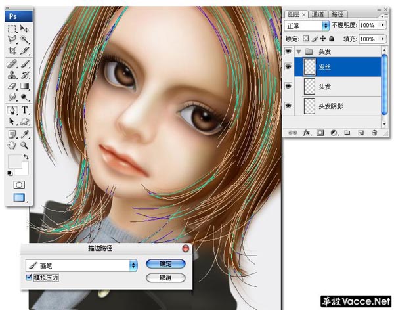394x310 pixels.
Task: Click the 确定 button
Action: pyautogui.click(x=165, y=264)
